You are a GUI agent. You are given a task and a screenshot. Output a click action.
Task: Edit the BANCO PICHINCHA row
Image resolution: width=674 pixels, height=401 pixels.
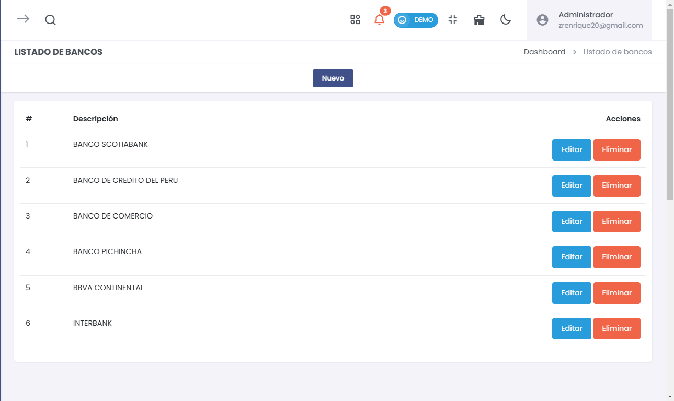572,257
